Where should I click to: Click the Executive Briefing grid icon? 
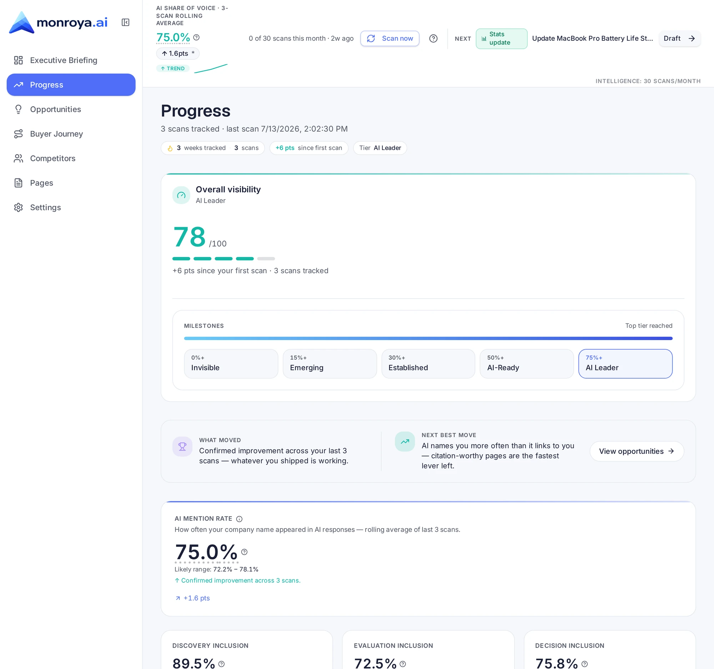(18, 60)
